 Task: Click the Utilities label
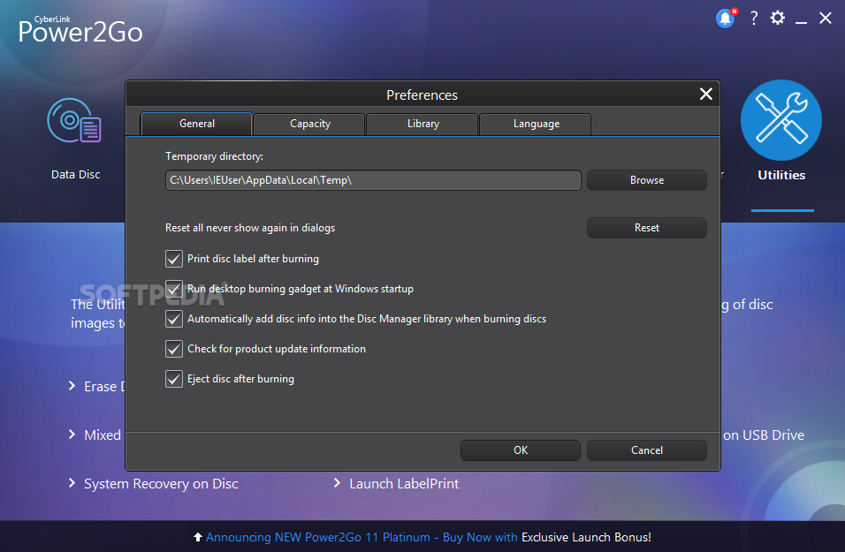(781, 175)
